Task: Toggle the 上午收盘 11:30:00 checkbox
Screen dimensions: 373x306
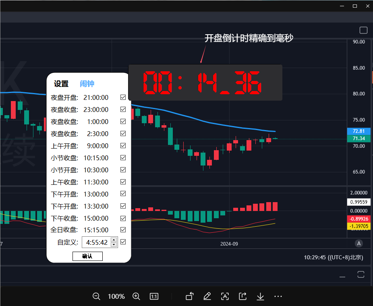Action: [x=123, y=182]
